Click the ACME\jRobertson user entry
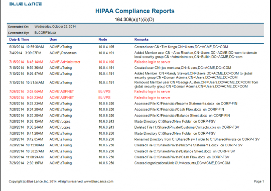Viewport: 271px width, 191px height. pyautogui.click(x=63, y=53)
